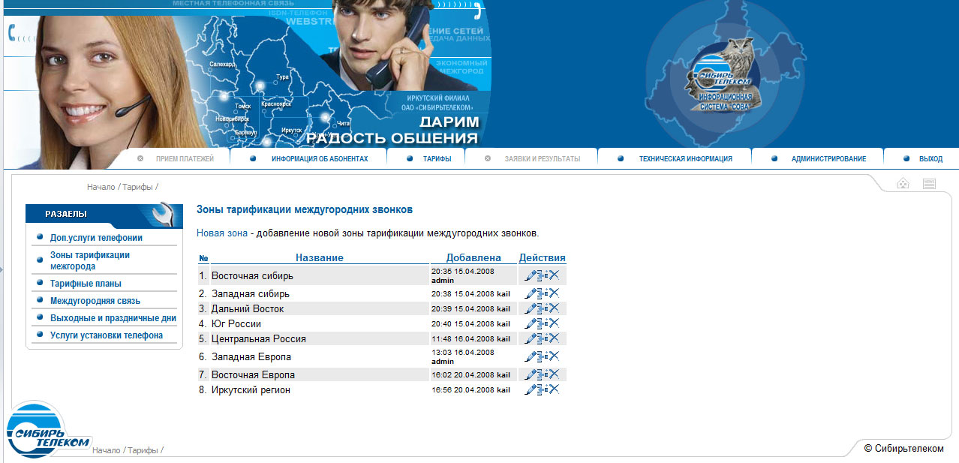Edit the Юг России zone with pencil icon
The width and height of the screenshot is (959, 463).
(530, 323)
